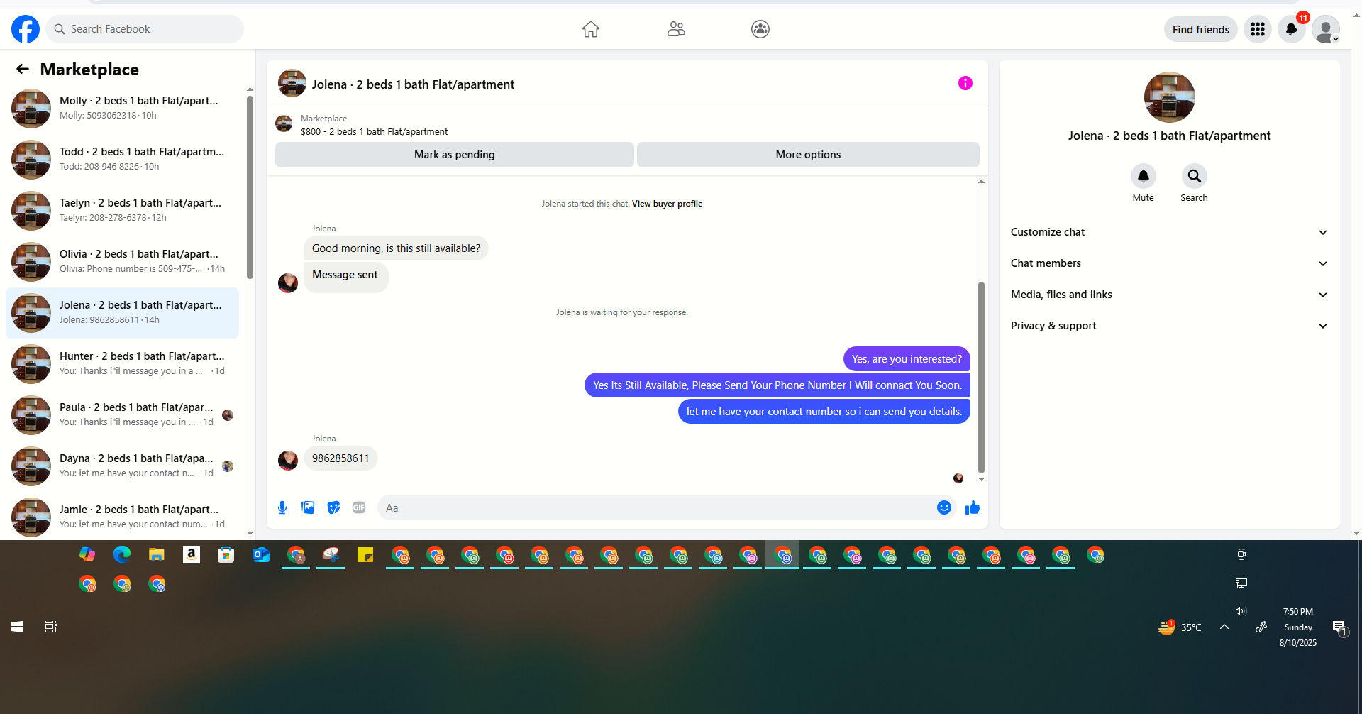Open Outlook from taskbar

261,554
